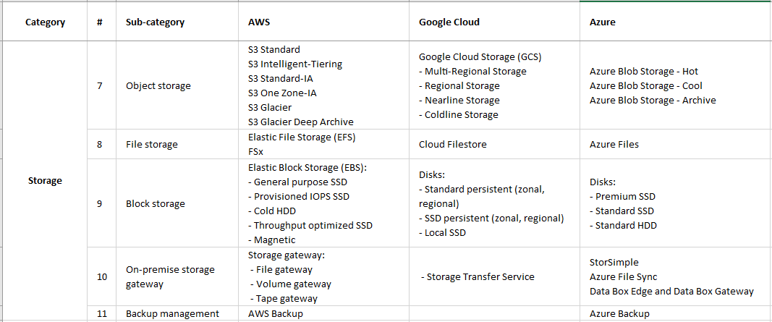
Task: Click the Object storage sub-category cell
Action: pyautogui.click(x=158, y=85)
